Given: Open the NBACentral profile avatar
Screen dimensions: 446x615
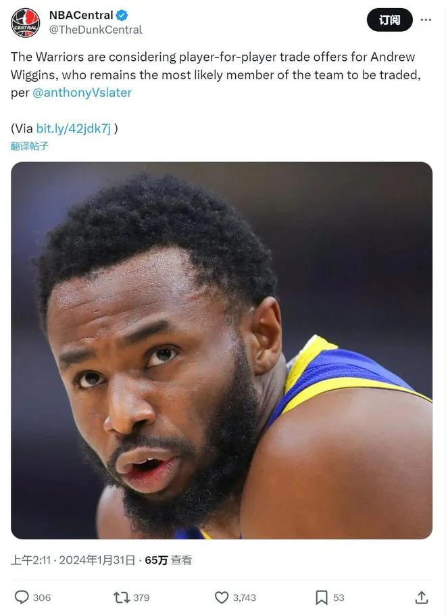Looking at the screenshot, I should pyautogui.click(x=25, y=23).
